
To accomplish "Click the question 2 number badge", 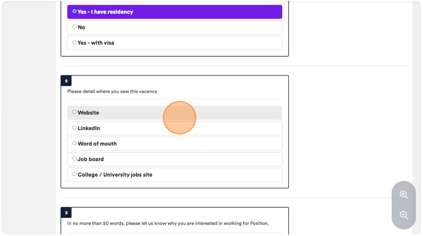I will click(x=66, y=81).
